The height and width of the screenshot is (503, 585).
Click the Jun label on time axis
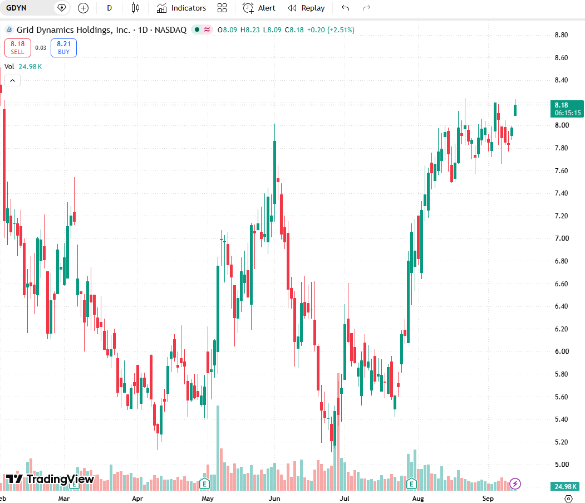tap(274, 499)
